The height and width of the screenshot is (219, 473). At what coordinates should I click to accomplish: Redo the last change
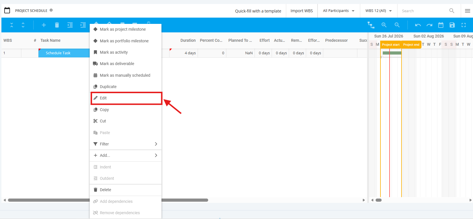(429, 25)
